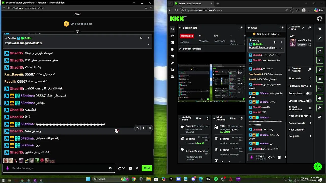
Task: Toggle channel actions wrench widget in right rail
Action: (x=320, y=108)
